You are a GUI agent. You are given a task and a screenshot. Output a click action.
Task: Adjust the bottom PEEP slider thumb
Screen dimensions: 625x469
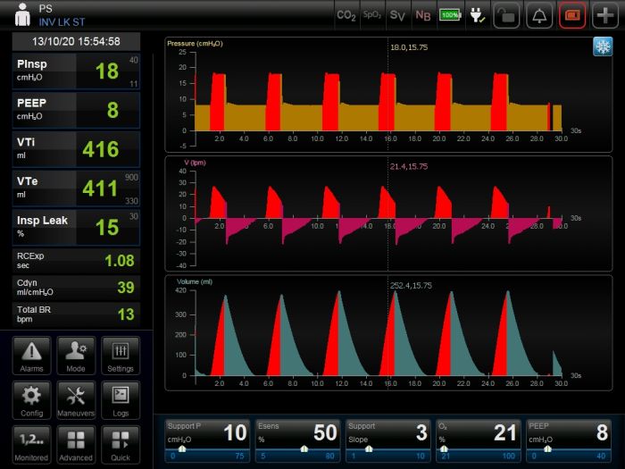click(x=547, y=449)
